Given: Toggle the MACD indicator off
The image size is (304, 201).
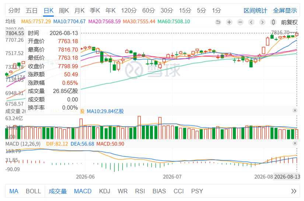Looking at the screenshot, I should coord(83,191).
